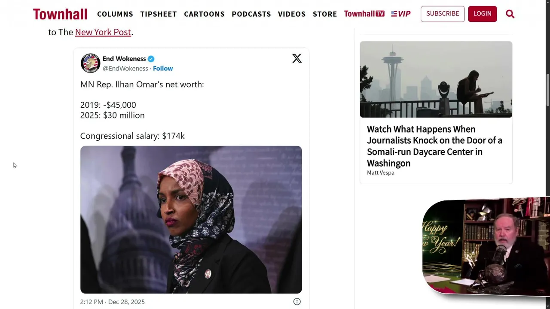550x309 pixels.
Task: Open Podcasts from top navigation
Action: point(251,14)
